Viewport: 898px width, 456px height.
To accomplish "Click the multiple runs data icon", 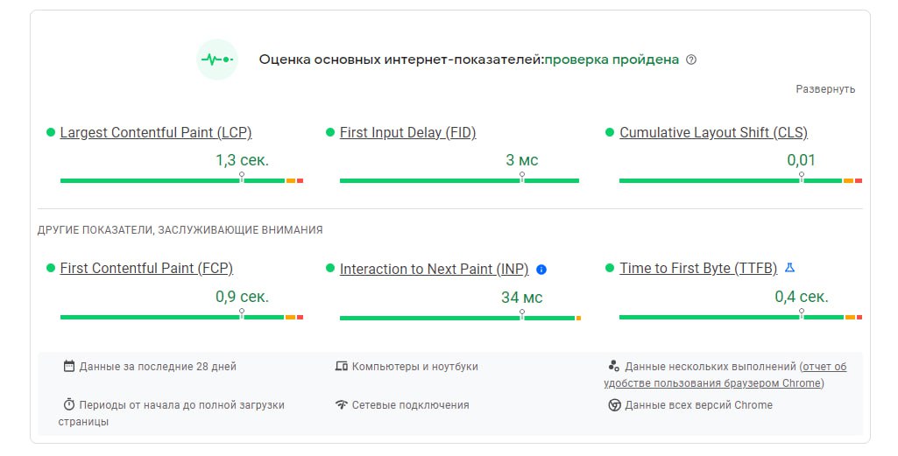I will pos(614,366).
